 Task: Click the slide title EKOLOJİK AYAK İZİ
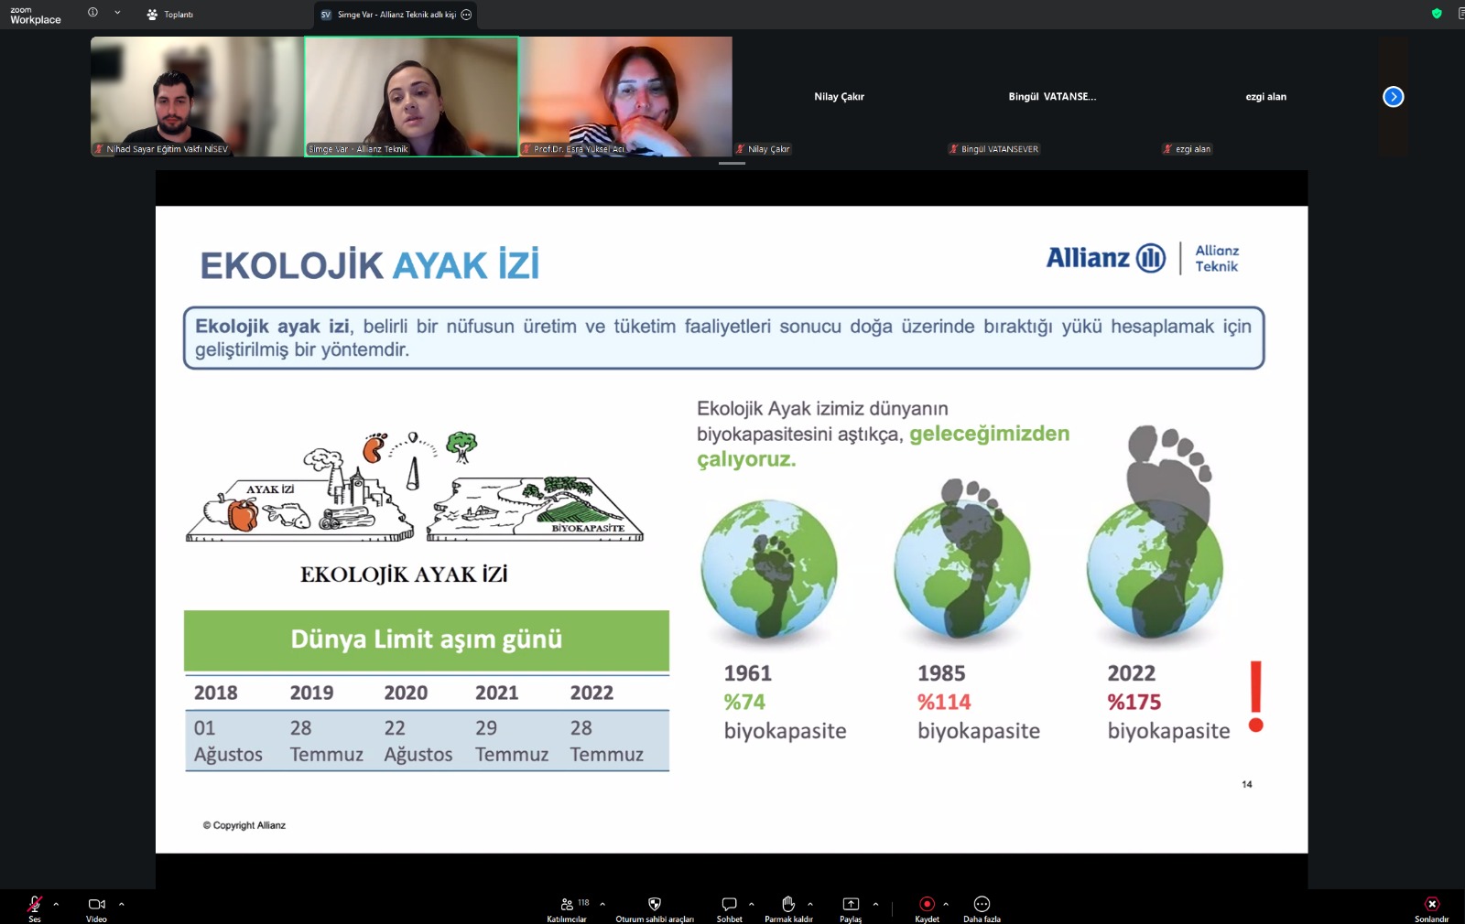370,265
